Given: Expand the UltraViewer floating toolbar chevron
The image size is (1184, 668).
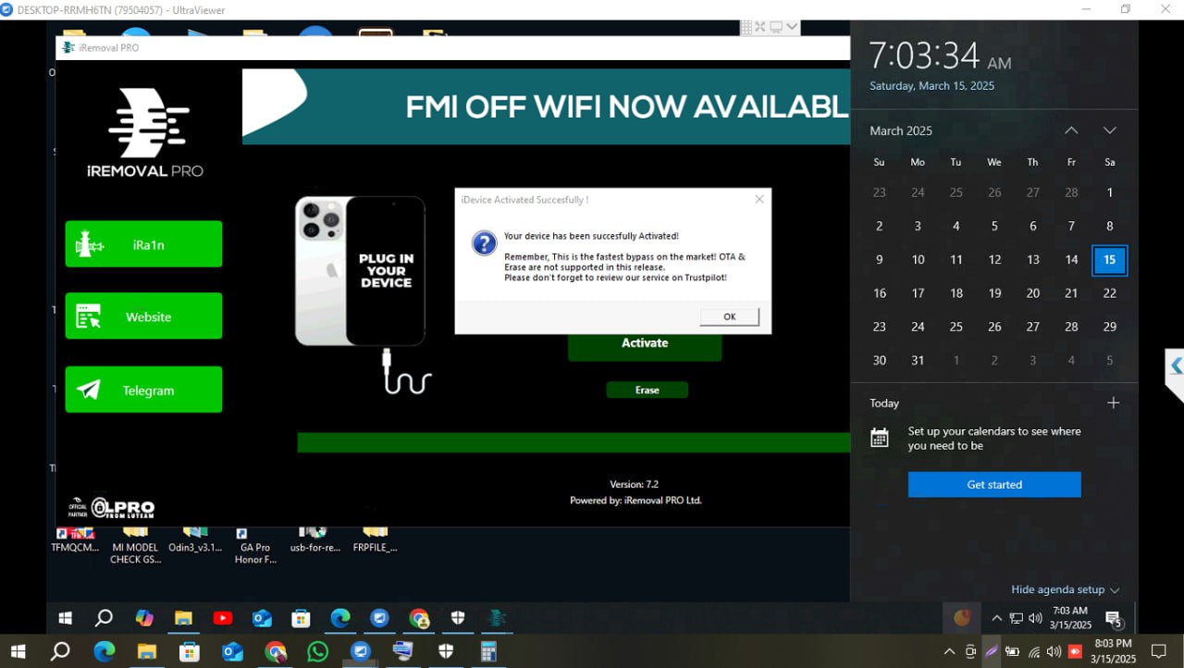Looking at the screenshot, I should click(792, 27).
